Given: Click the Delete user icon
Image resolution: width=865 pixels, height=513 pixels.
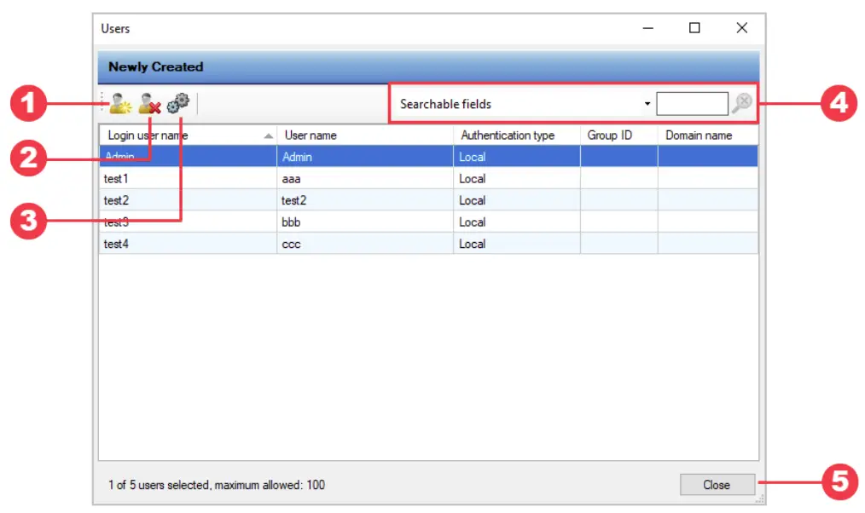Looking at the screenshot, I should (x=149, y=104).
